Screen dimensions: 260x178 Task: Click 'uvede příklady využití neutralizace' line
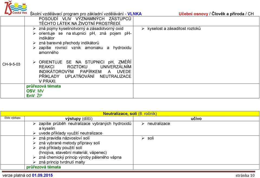point(70,133)
